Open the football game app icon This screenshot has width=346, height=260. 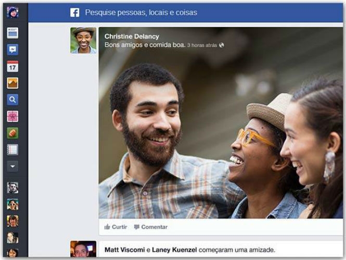[12, 133]
